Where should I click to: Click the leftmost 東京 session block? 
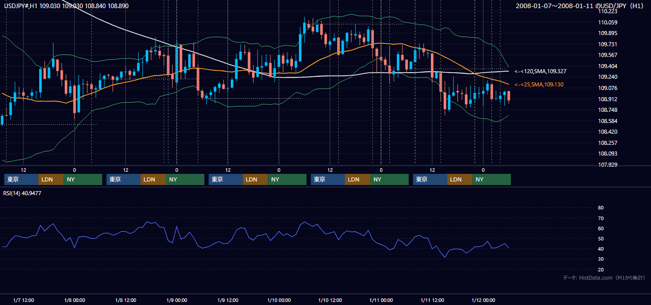pos(21,179)
